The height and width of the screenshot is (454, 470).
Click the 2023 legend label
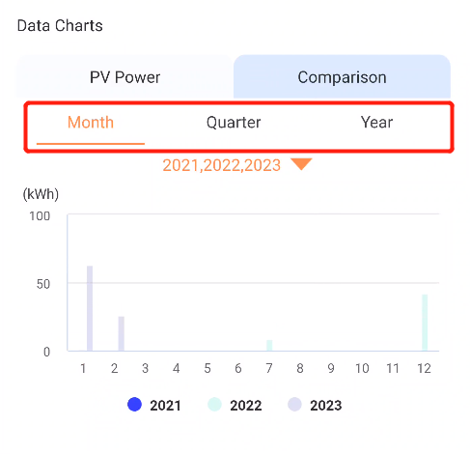point(326,406)
